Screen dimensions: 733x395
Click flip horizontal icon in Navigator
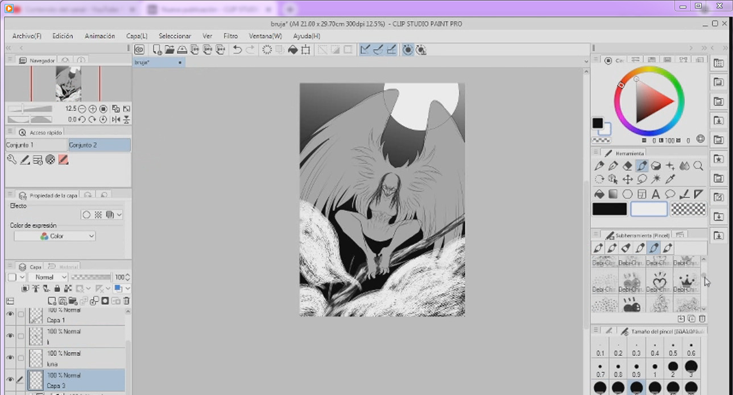pyautogui.click(x=116, y=119)
